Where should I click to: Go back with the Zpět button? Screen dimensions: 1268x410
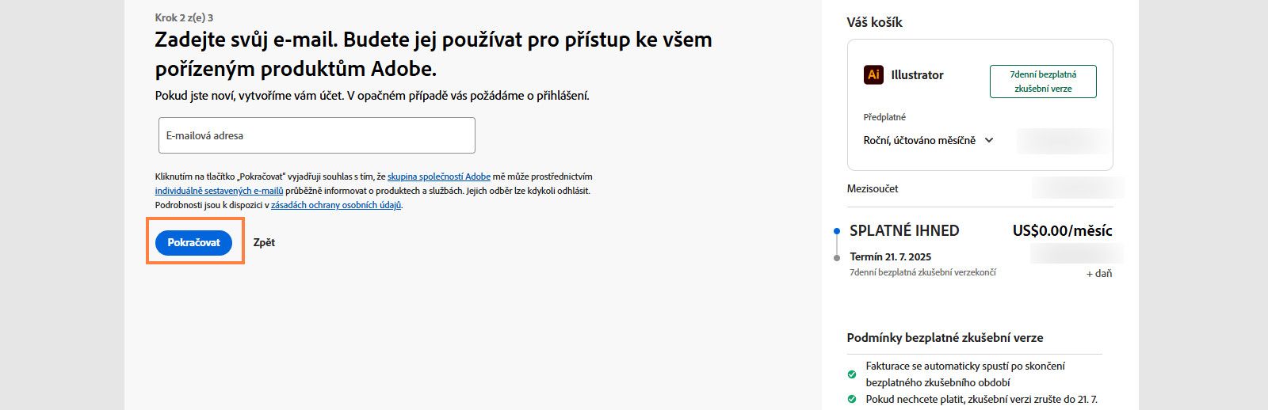tap(264, 242)
